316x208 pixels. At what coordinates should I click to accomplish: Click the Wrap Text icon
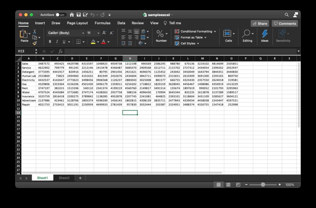[x=143, y=31]
